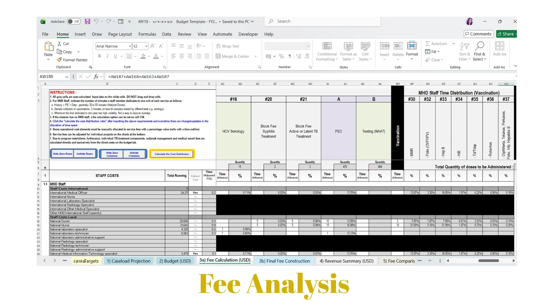The height and width of the screenshot is (308, 548).
Task: Click the Share button
Action: pyautogui.click(x=506, y=34)
